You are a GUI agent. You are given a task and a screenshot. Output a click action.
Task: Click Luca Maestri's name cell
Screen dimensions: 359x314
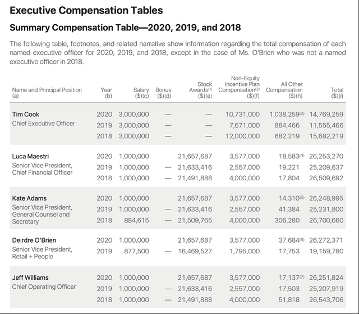[30, 156]
